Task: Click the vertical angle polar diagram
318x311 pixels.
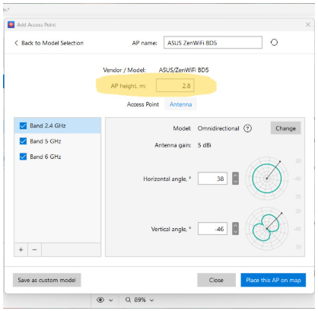Action: (267, 229)
